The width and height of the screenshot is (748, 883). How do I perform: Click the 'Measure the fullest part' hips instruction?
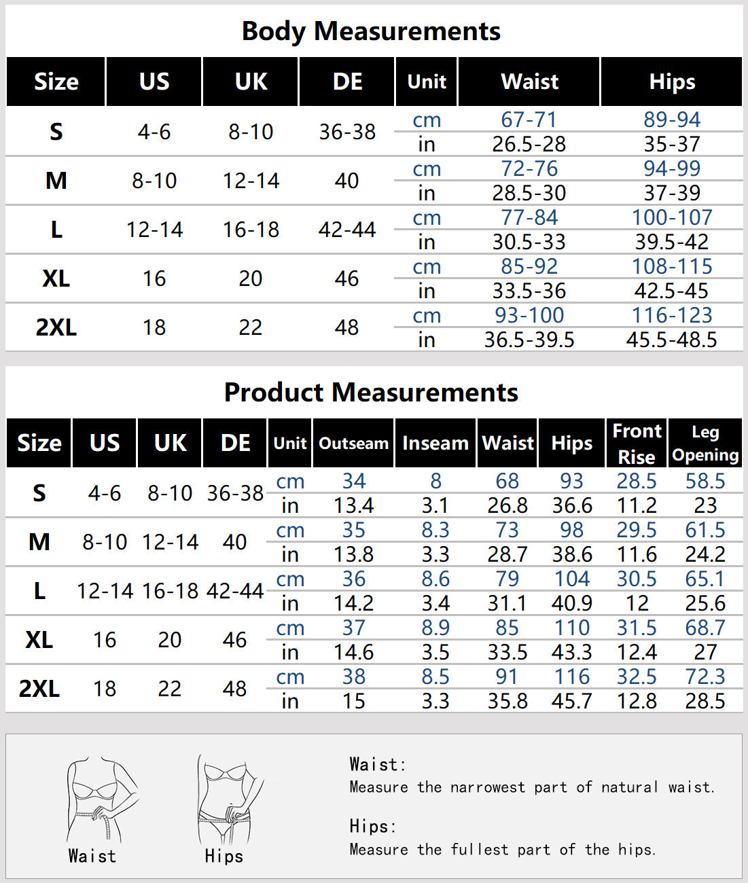(502, 850)
